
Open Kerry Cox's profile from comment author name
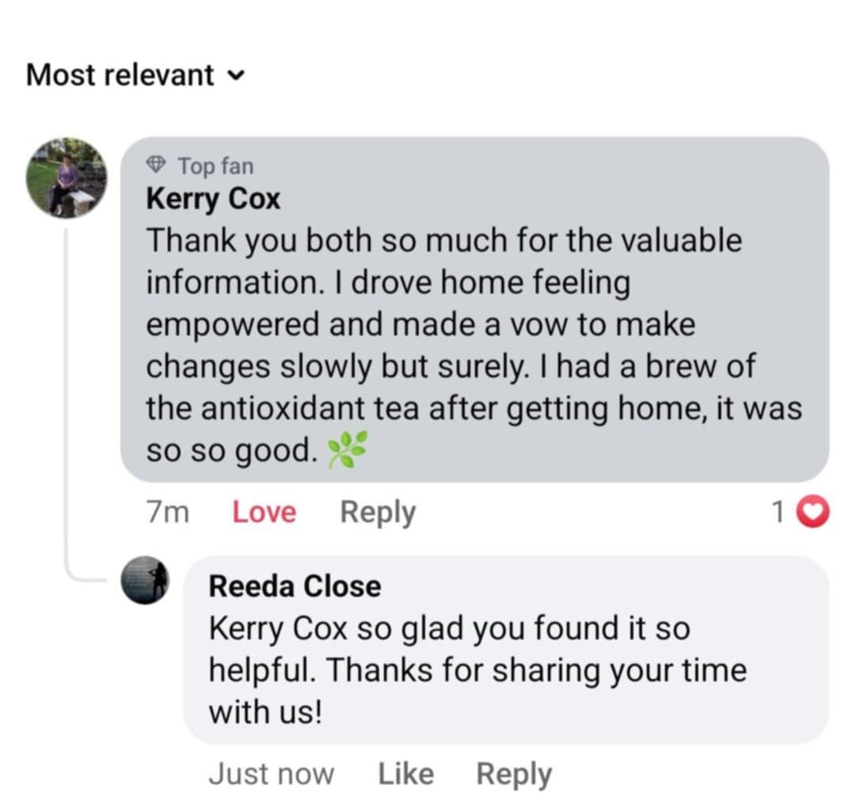(x=213, y=199)
